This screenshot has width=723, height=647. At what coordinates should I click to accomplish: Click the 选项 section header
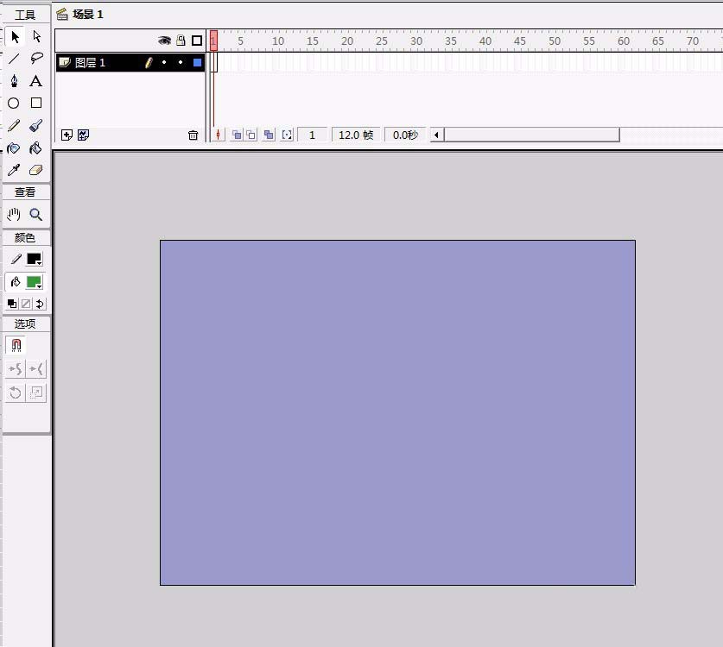coord(25,323)
